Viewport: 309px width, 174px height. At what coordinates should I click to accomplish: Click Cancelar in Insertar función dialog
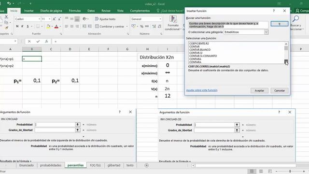click(x=280, y=90)
